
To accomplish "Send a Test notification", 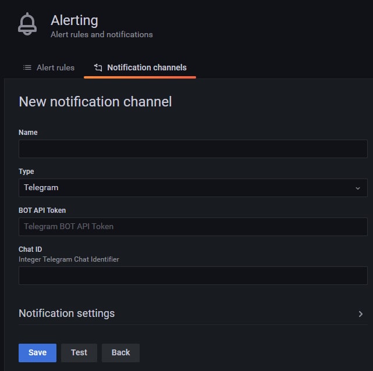I will click(79, 353).
